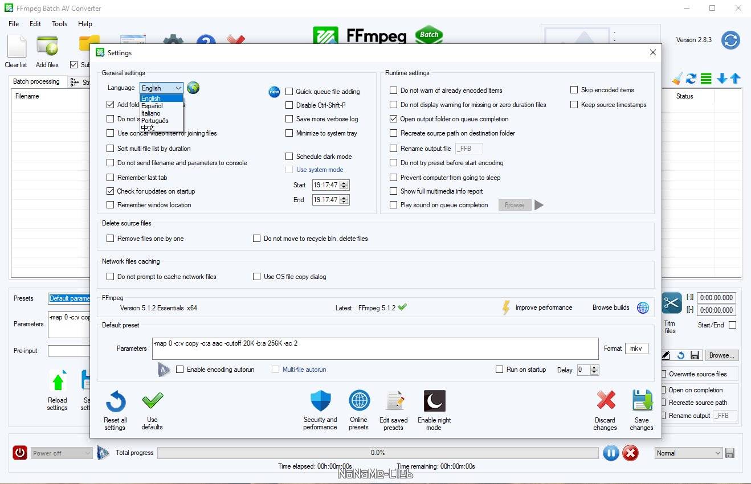Open Online presets globe icon

coord(359,401)
